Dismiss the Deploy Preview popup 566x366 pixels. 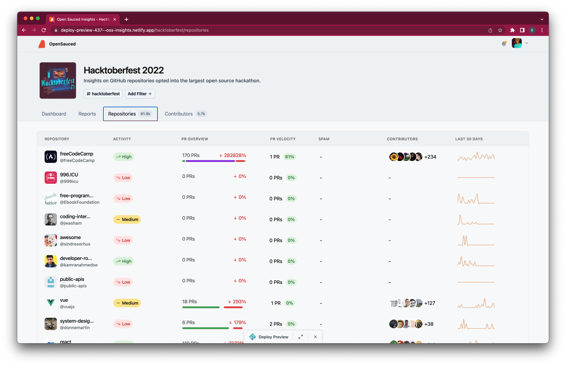[315, 337]
